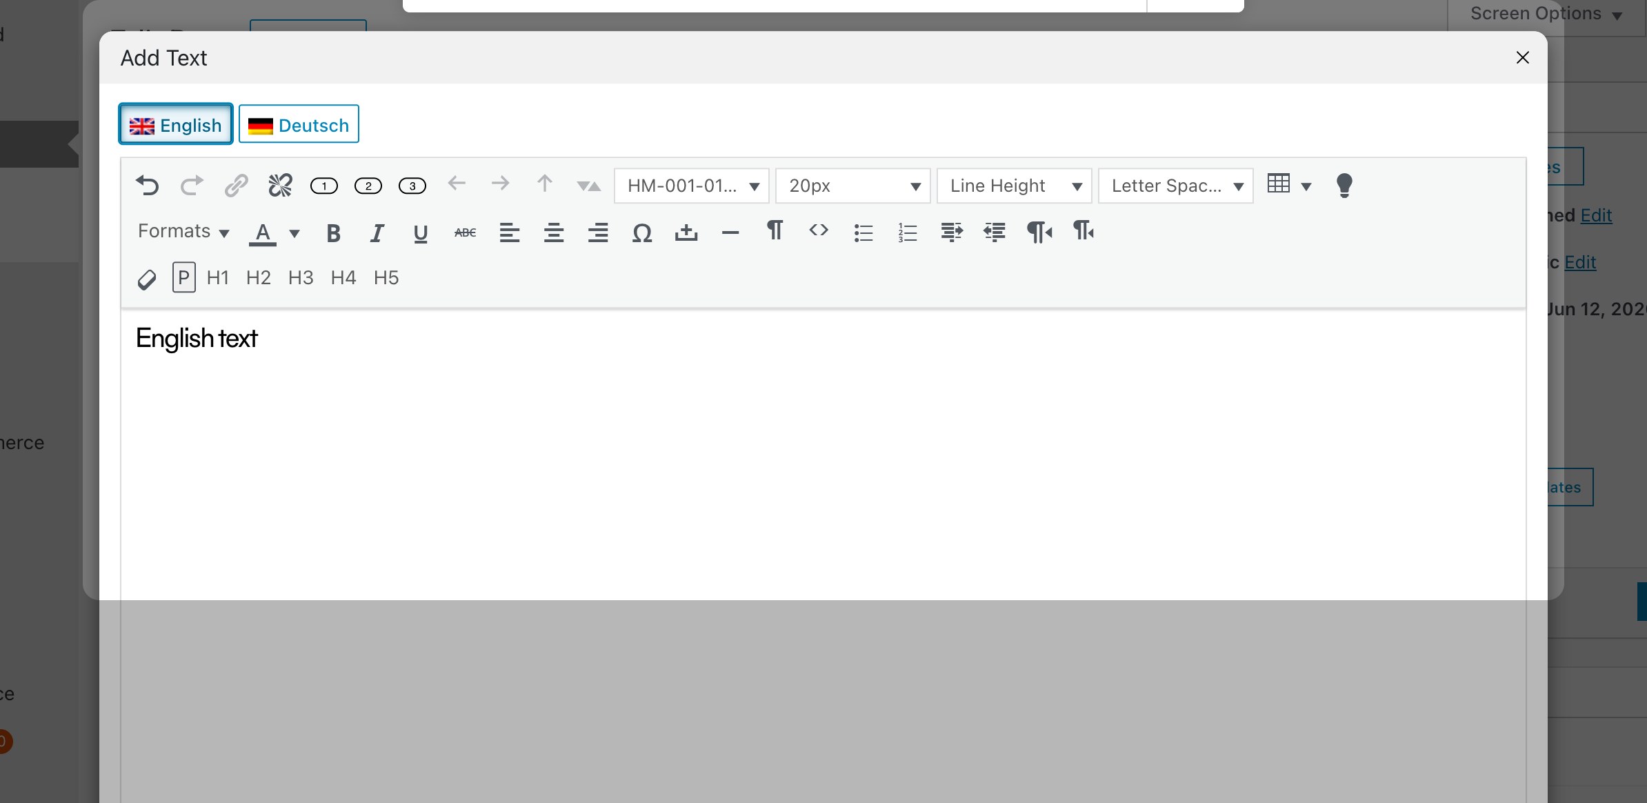This screenshot has height=803, width=1647.
Task: Toggle underline formatting
Action: pyautogui.click(x=421, y=234)
